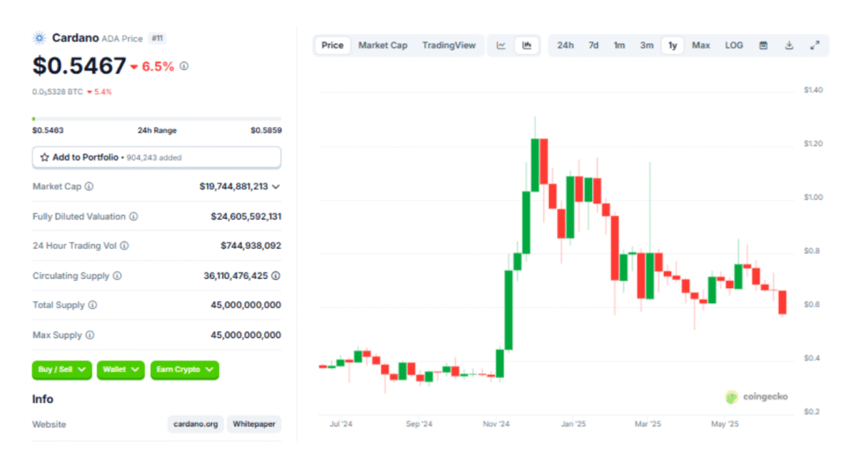Screen dimensions: 854x467
Task: Open the calendar date range picker
Action: (763, 46)
